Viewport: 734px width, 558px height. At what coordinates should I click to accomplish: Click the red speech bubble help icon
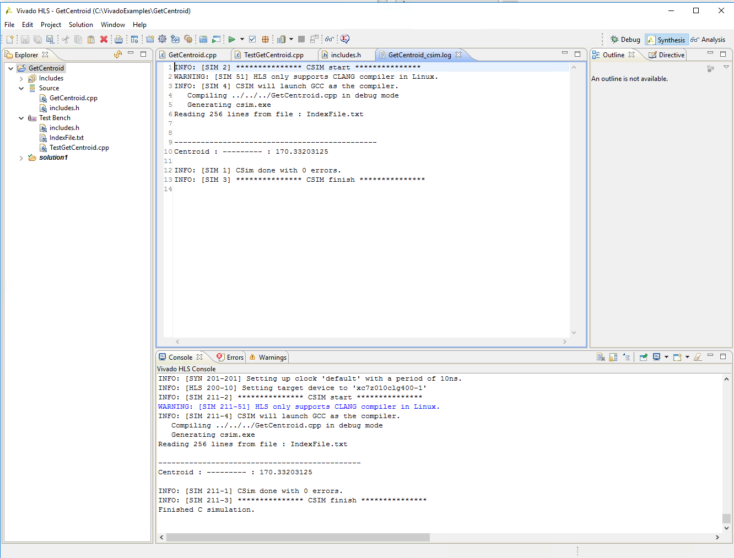345,39
